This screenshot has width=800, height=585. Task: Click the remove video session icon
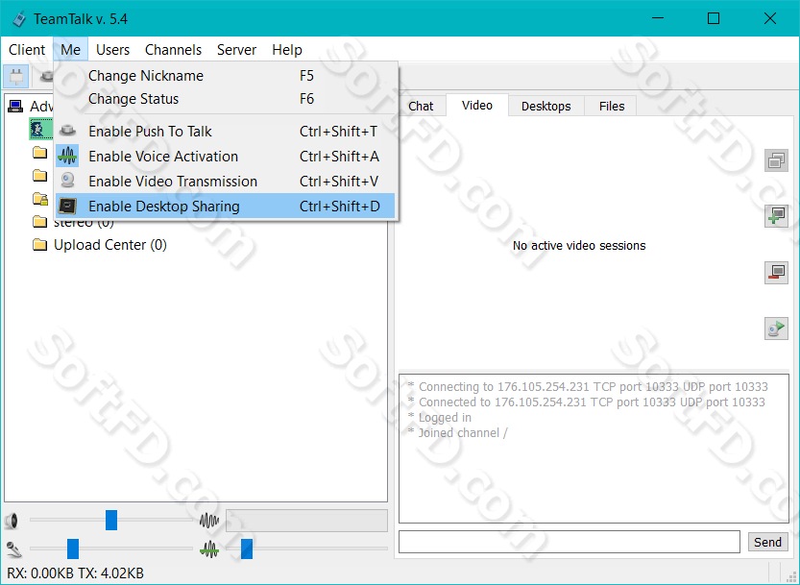(x=776, y=273)
